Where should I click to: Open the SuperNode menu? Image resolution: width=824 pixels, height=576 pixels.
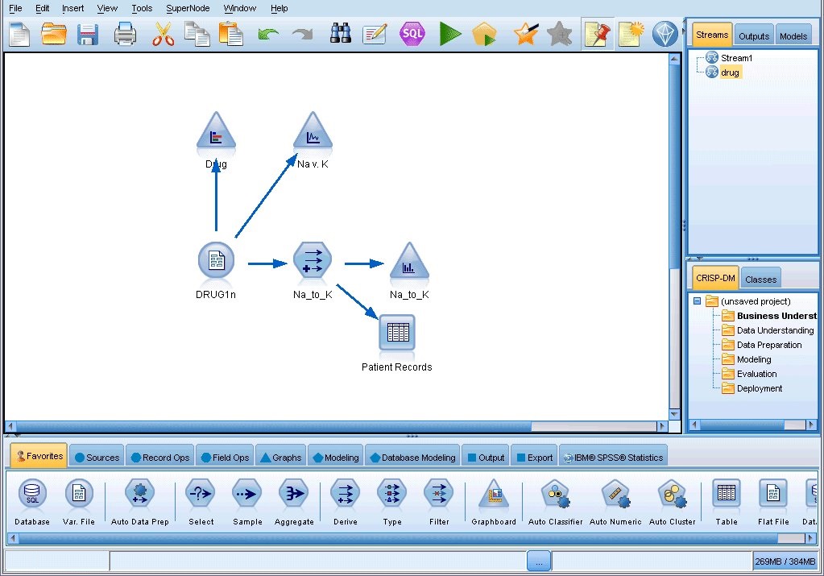(187, 8)
